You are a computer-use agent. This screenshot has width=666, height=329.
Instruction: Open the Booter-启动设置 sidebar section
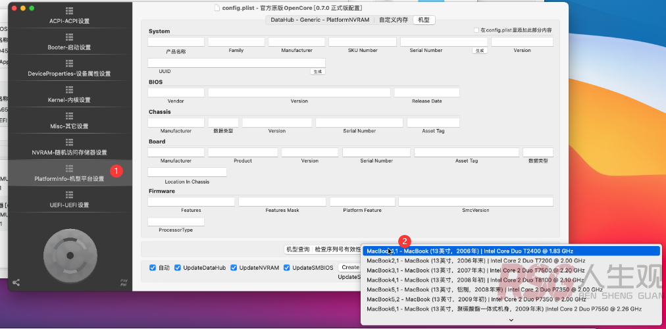tap(69, 42)
